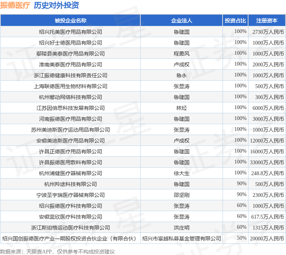Click 上海联德医用生物材料有限公司 cell

pos(71,86)
